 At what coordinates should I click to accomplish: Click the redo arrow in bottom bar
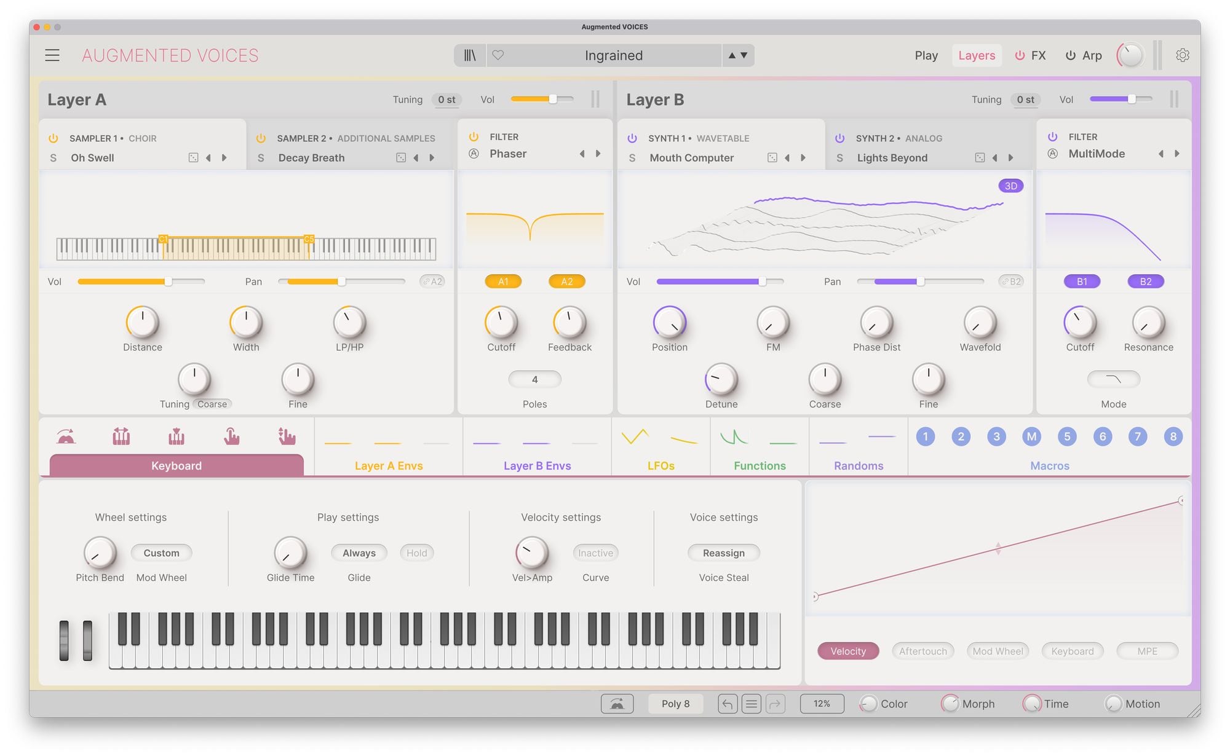click(776, 704)
